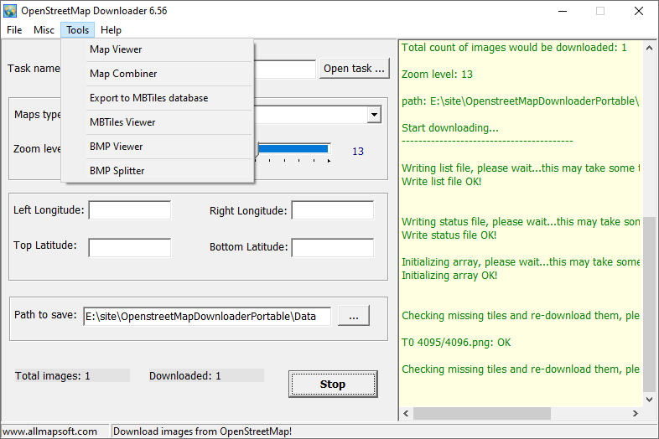Open the File menu

(14, 30)
